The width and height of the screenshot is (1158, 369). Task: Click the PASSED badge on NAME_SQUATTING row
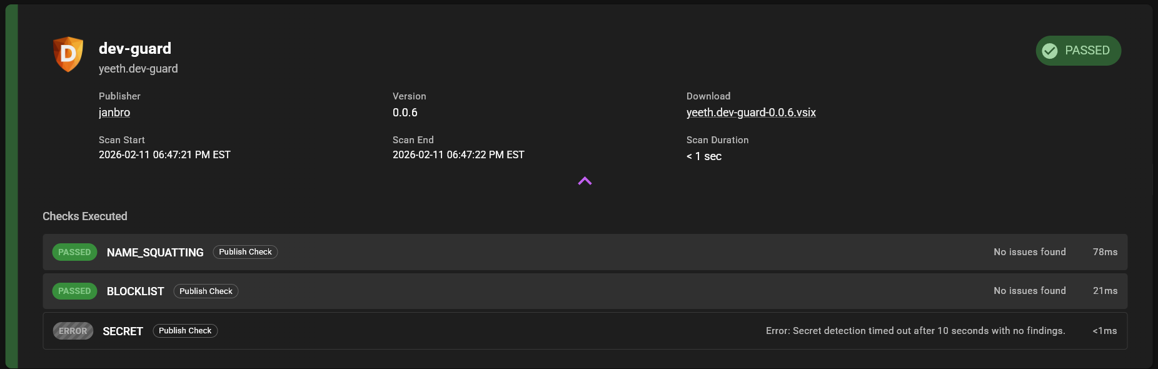click(74, 252)
